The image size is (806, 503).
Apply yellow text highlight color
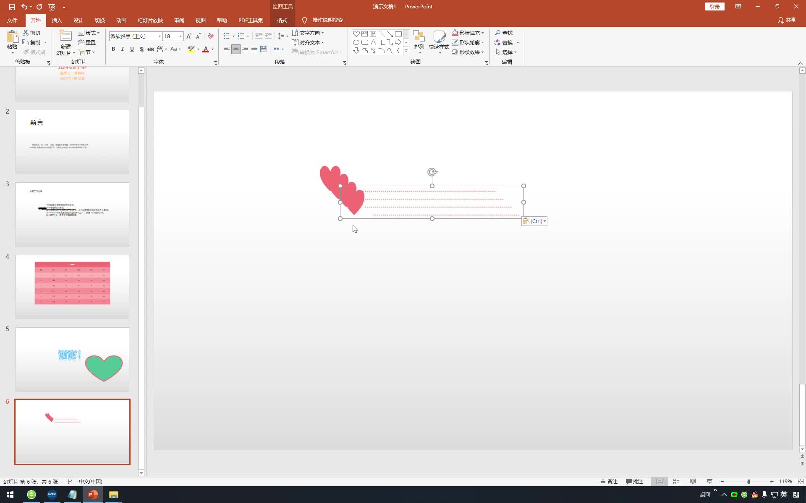pos(191,49)
